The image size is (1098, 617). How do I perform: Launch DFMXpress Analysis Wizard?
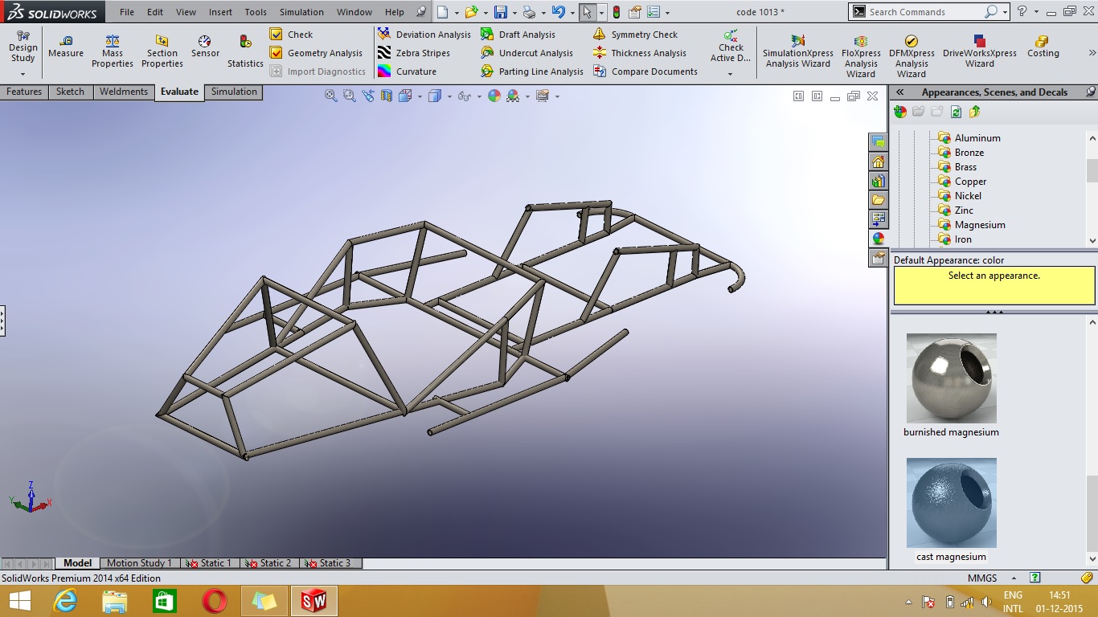coord(912,56)
